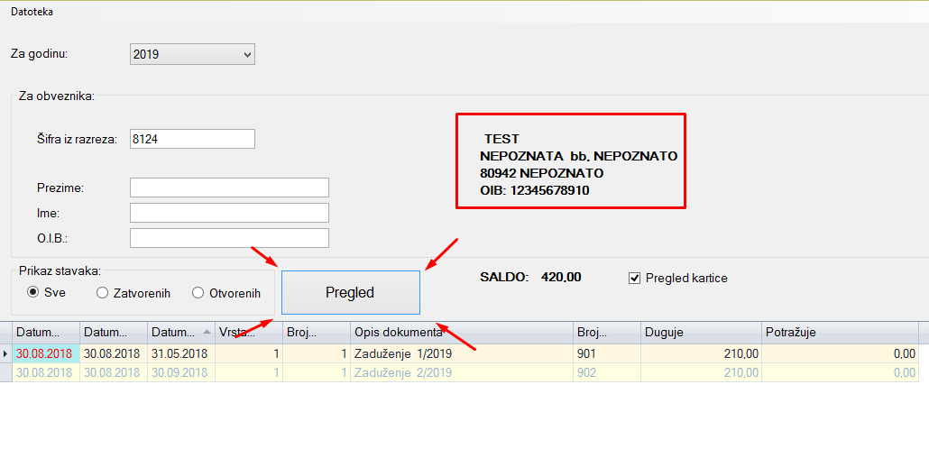Focus the Prezime text field
929x467 pixels.
[229, 188]
